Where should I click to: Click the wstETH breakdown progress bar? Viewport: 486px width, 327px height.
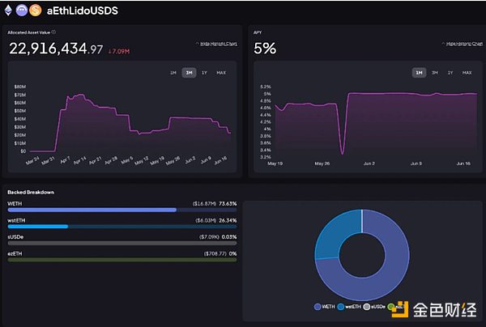[x=38, y=226]
